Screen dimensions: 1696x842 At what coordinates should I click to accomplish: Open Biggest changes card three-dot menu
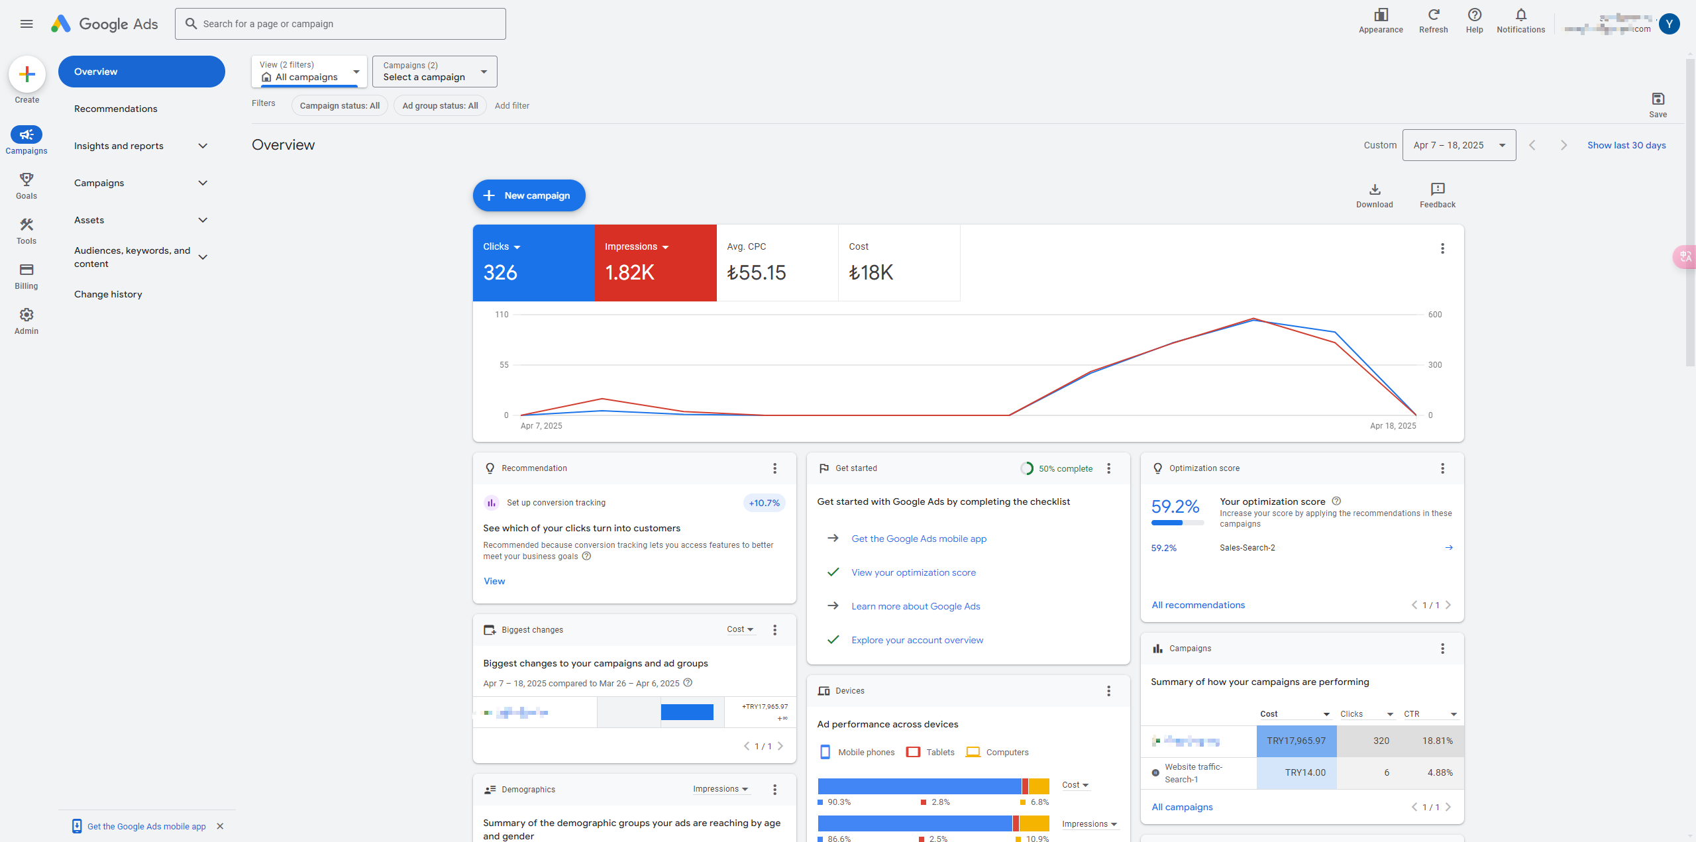tap(774, 630)
